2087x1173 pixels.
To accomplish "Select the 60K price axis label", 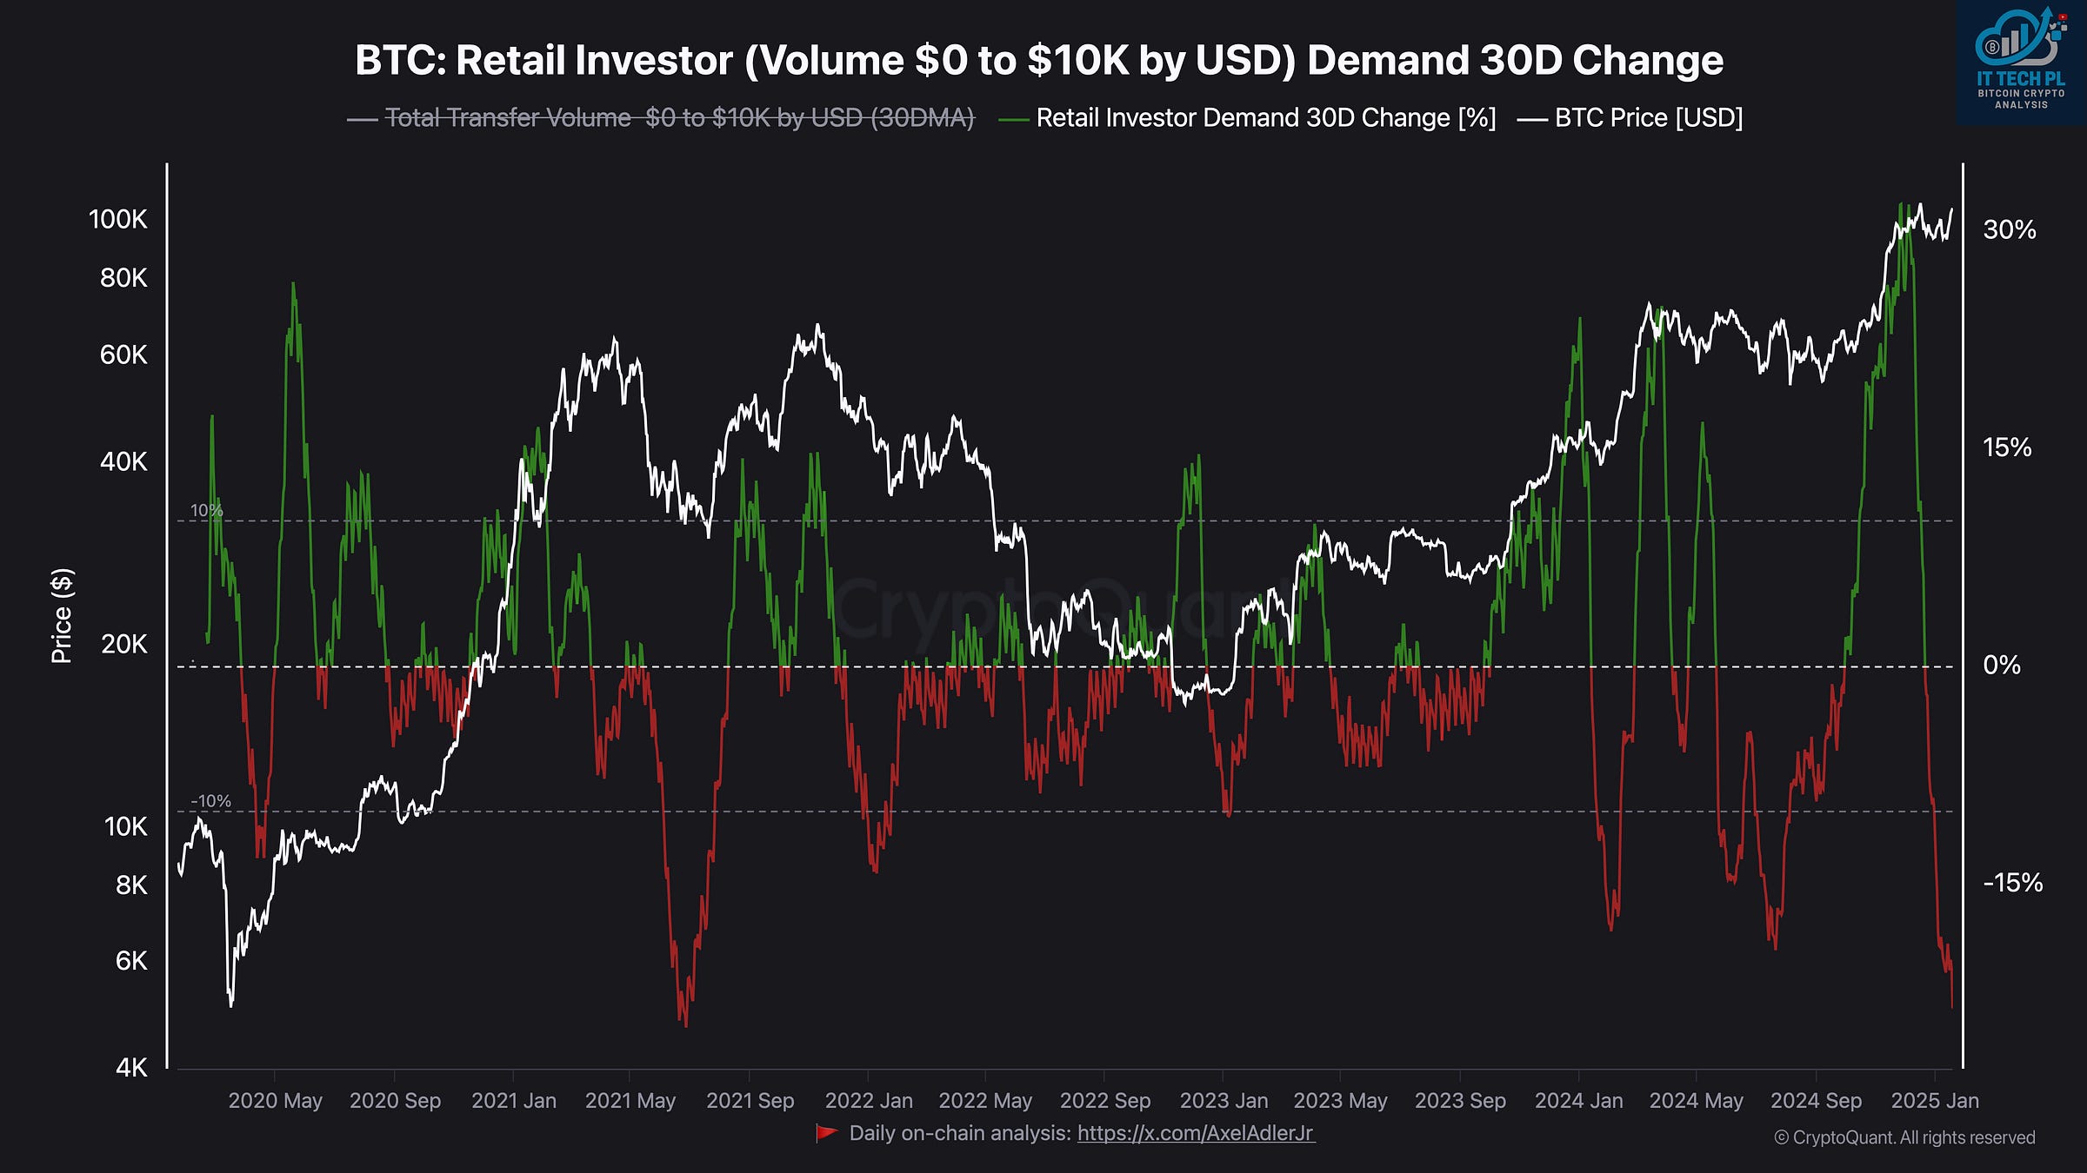I will click(123, 355).
